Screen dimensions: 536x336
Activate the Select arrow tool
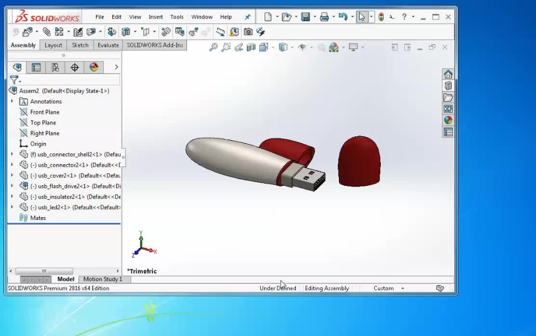(362, 17)
